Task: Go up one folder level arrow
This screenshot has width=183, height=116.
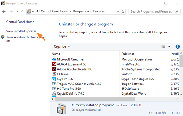Action: 23,11
